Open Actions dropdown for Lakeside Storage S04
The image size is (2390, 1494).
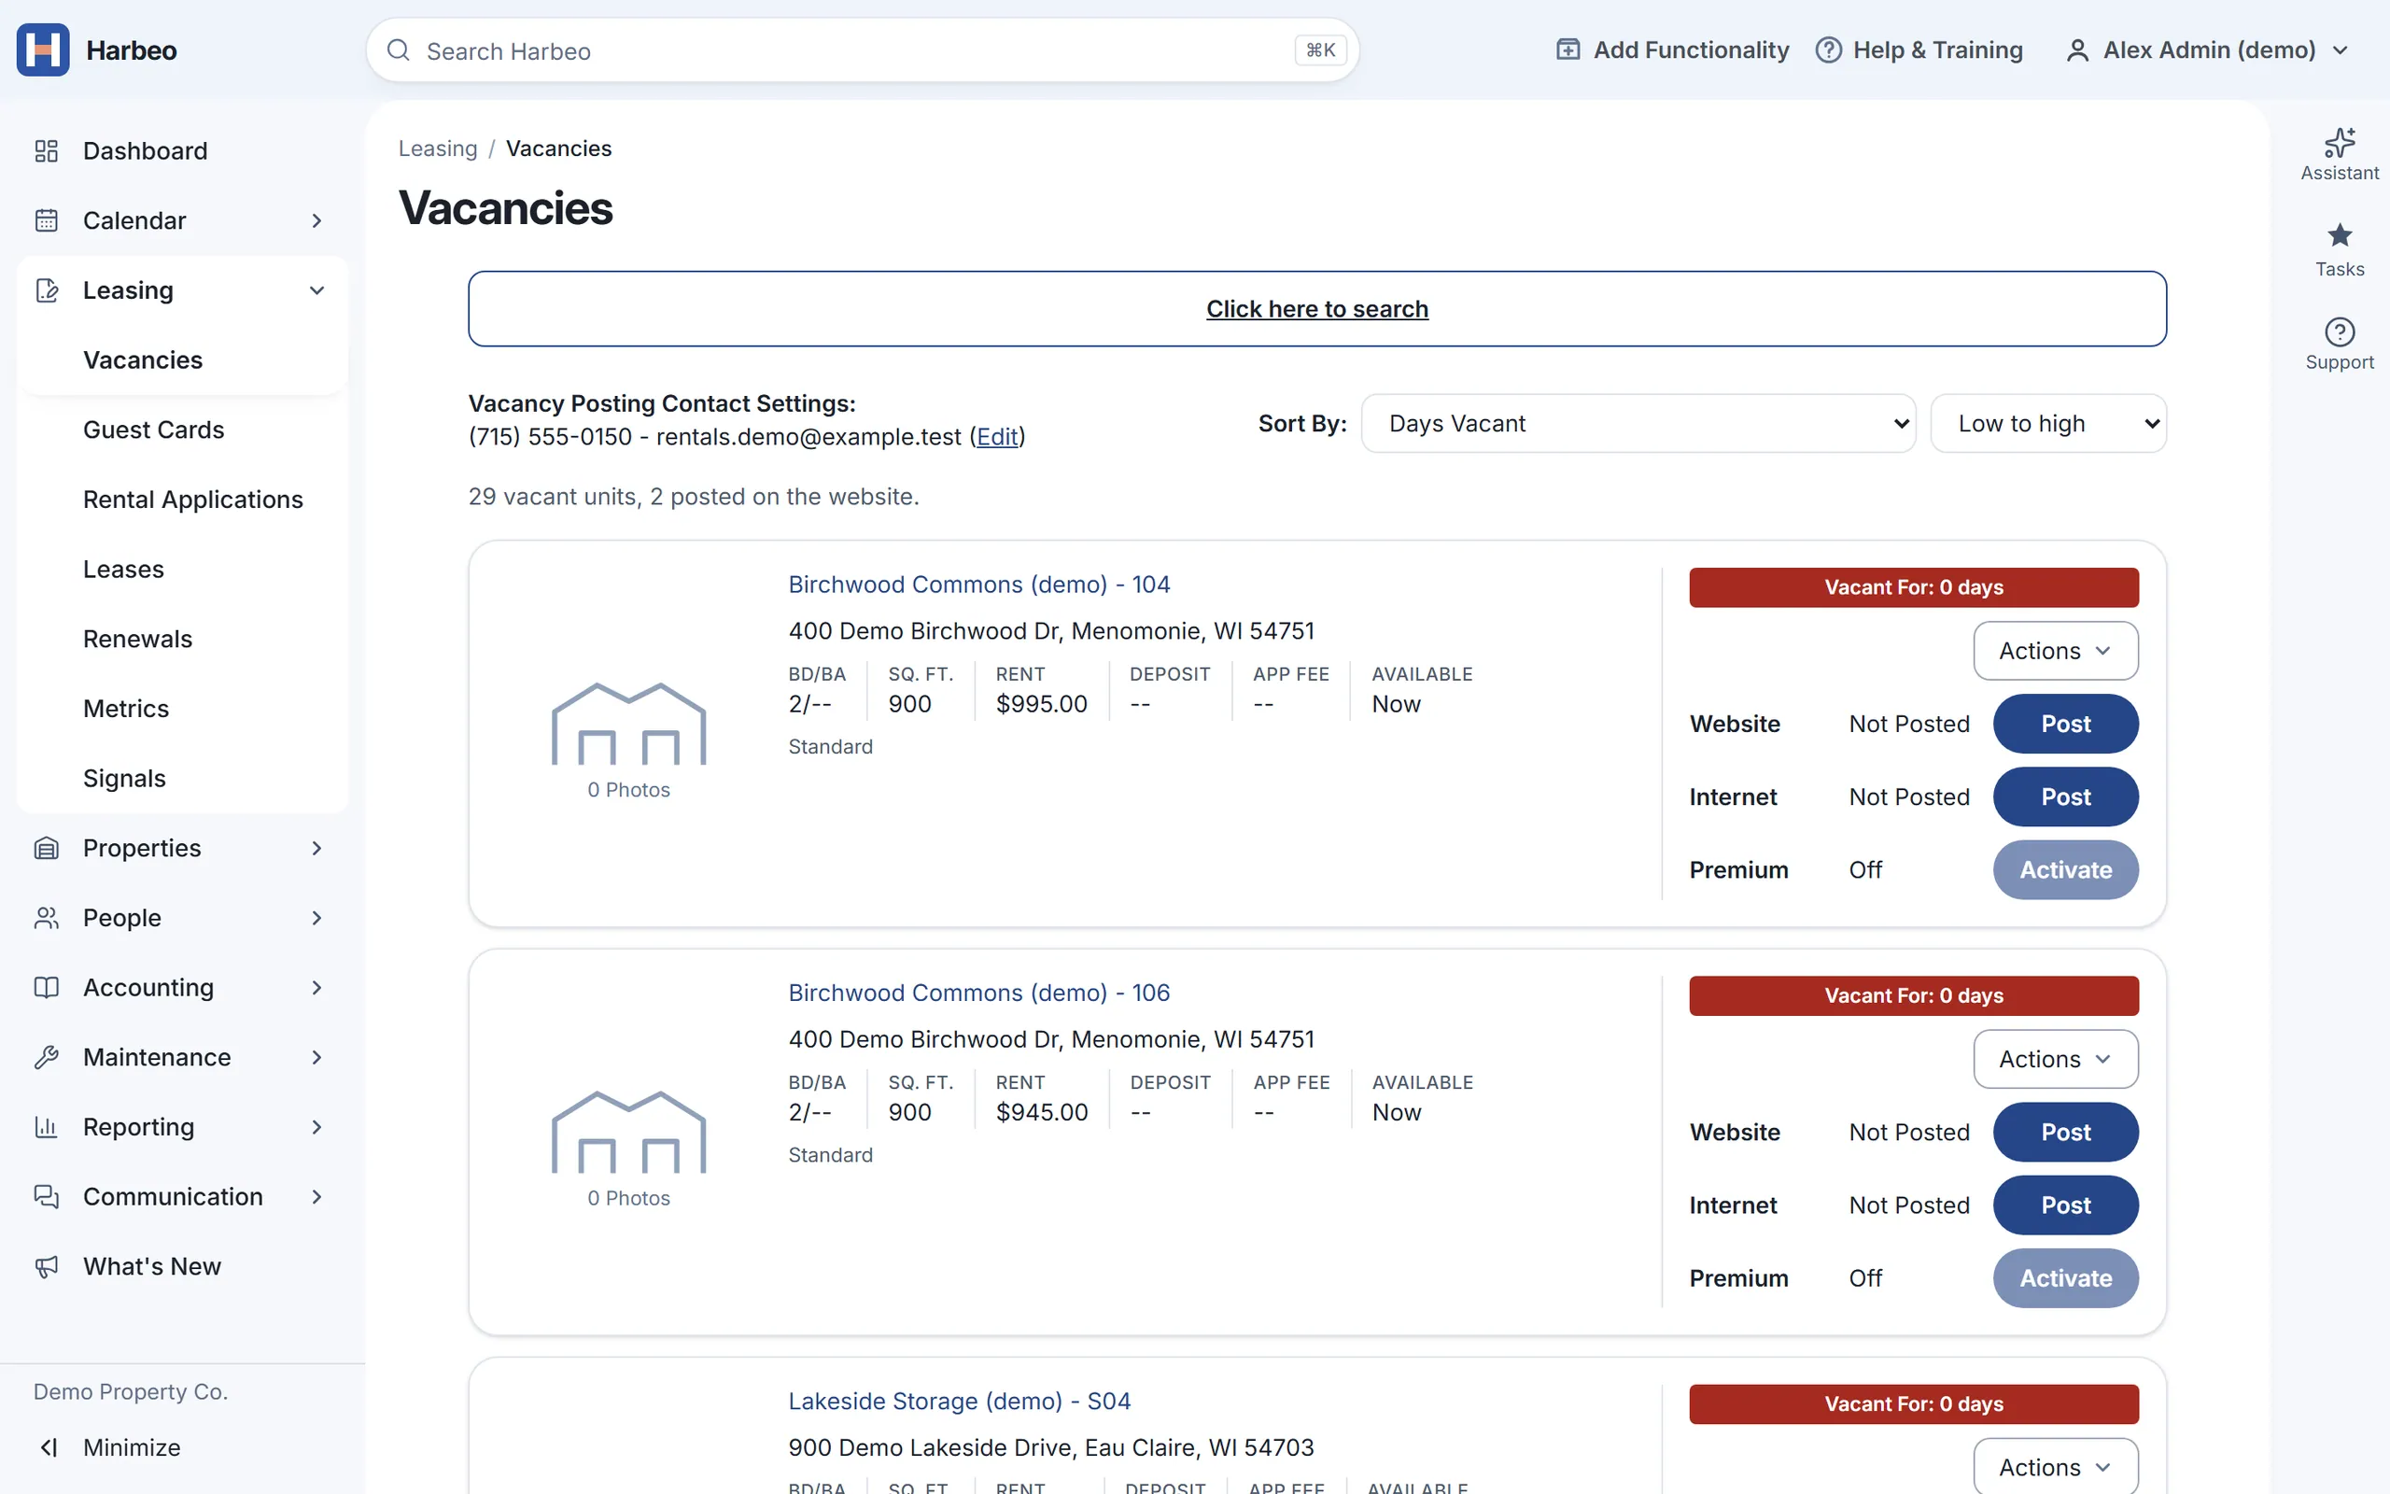point(2055,1466)
